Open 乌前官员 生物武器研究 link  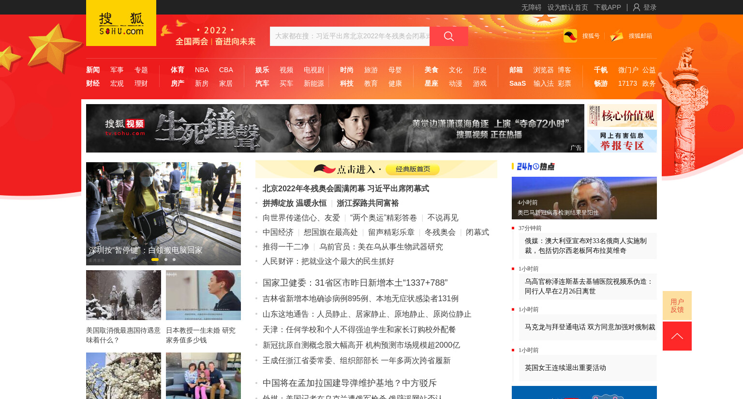click(x=381, y=246)
